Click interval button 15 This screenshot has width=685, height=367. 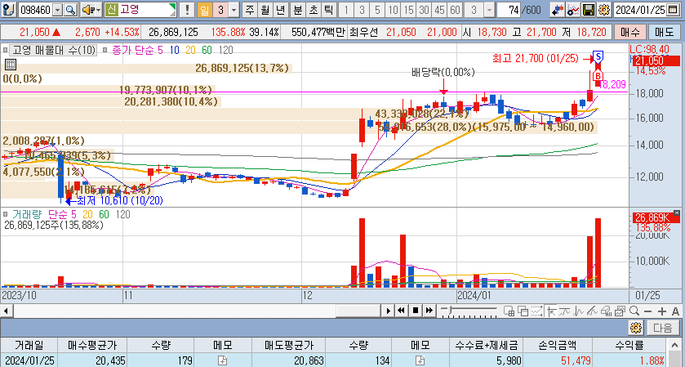[x=409, y=10]
